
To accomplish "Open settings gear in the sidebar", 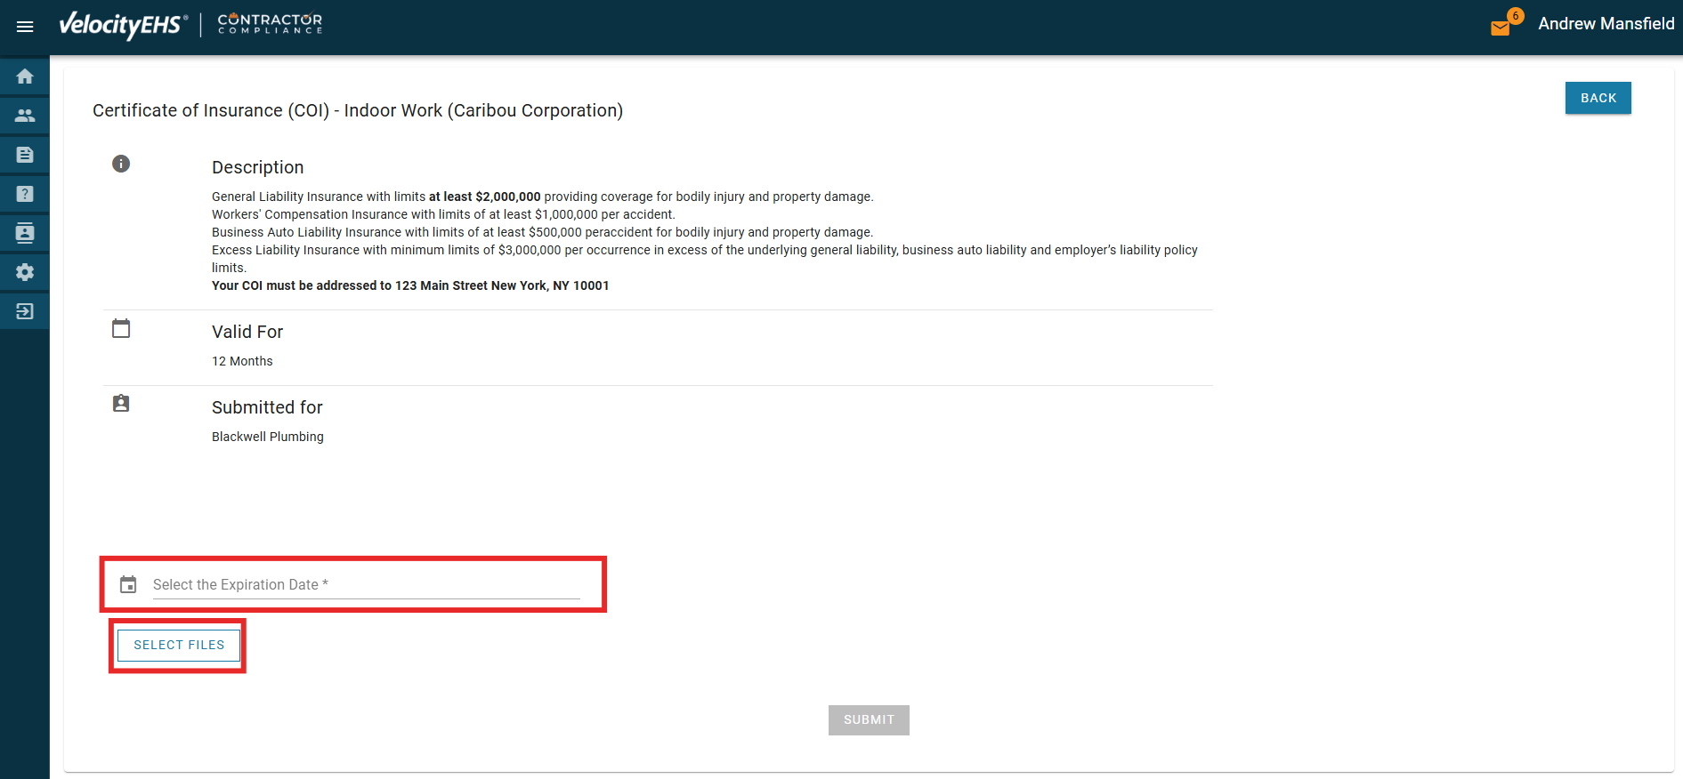I will pos(25,272).
